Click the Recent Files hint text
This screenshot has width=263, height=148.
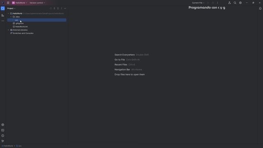(121, 65)
